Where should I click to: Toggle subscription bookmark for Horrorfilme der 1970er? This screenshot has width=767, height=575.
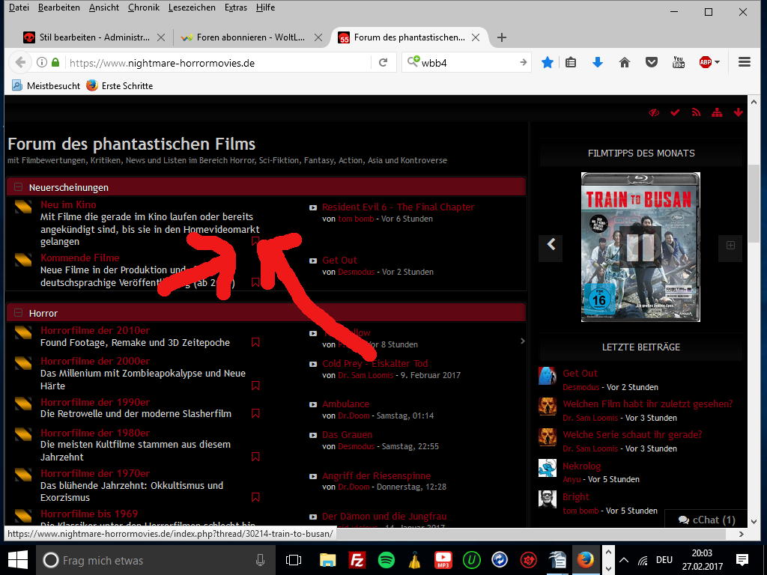pyautogui.click(x=255, y=497)
